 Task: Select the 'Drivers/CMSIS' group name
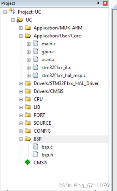click(x=49, y=91)
